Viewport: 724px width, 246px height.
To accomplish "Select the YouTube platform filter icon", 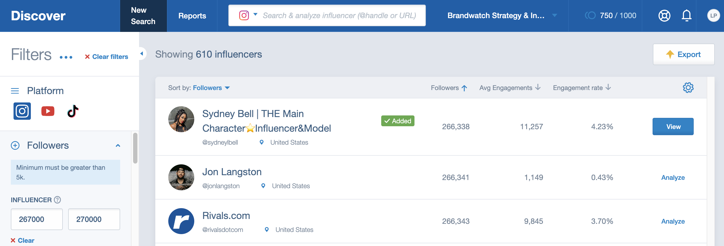I will coord(48,111).
